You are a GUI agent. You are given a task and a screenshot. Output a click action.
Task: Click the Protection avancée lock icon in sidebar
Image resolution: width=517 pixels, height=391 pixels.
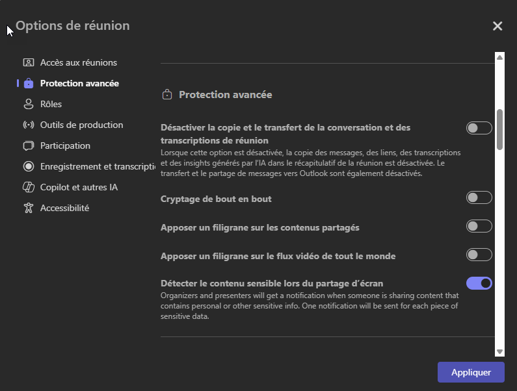tap(29, 83)
